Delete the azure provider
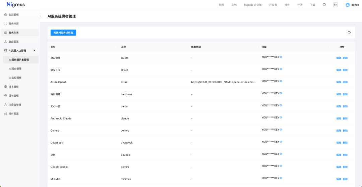 pos(345,82)
